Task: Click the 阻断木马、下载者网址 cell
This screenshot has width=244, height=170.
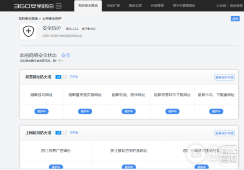Action: pyautogui.click(x=216, y=95)
